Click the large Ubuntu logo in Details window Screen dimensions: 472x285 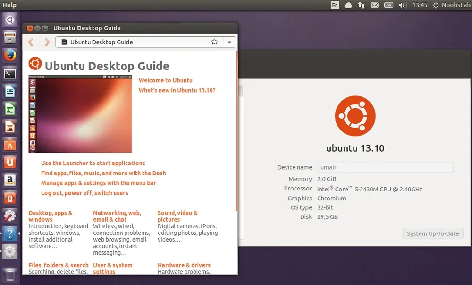(355, 116)
